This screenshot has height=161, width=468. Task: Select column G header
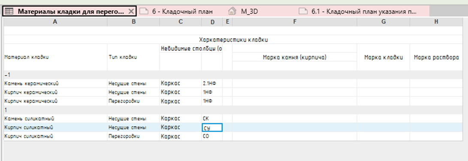383,22
